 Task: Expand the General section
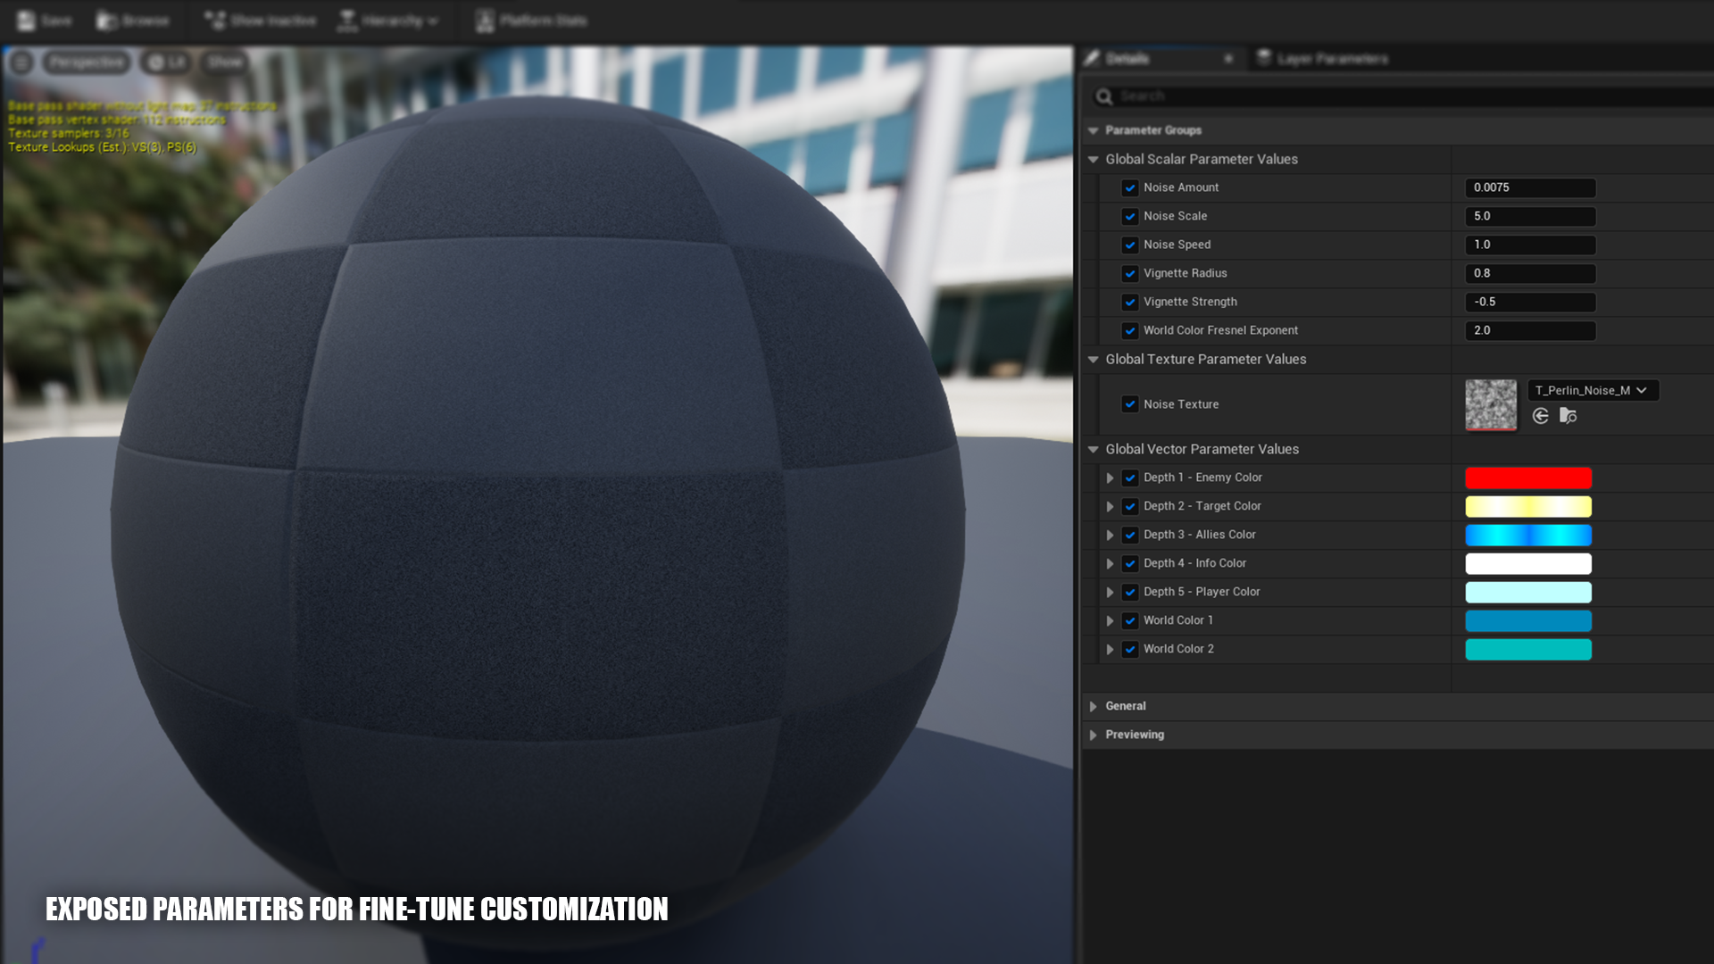click(1093, 706)
